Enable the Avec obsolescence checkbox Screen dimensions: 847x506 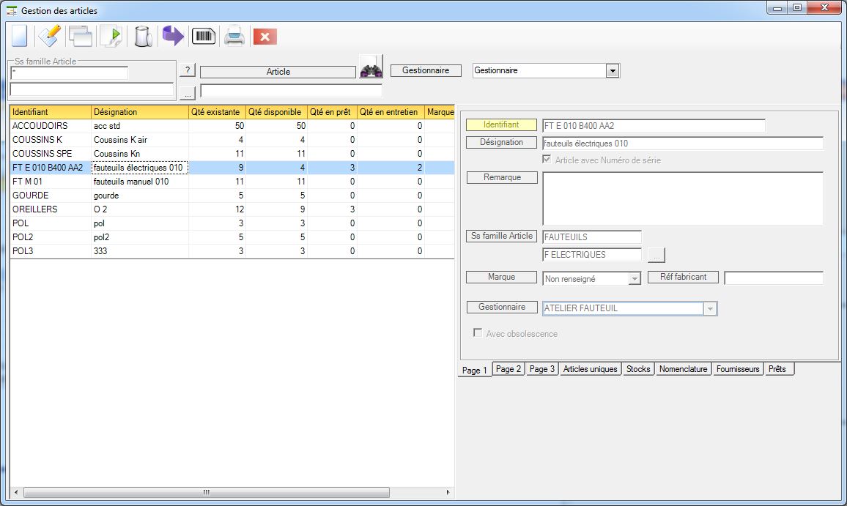pyautogui.click(x=478, y=332)
